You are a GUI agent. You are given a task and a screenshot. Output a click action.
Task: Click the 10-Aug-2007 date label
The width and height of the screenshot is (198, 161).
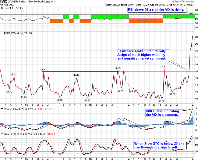tap(8, 5)
